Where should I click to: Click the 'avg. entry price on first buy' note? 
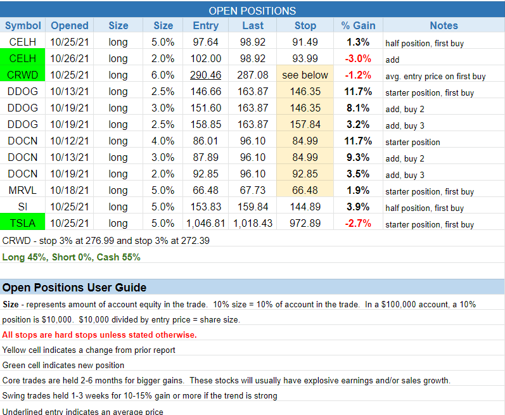435,76
